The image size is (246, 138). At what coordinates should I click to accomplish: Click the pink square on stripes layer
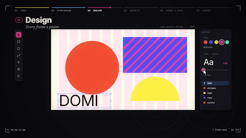tap(204, 88)
